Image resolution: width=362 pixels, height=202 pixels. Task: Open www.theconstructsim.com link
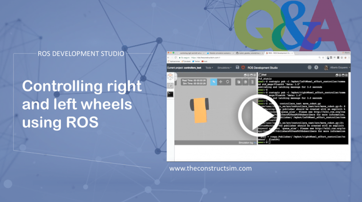click(210, 169)
